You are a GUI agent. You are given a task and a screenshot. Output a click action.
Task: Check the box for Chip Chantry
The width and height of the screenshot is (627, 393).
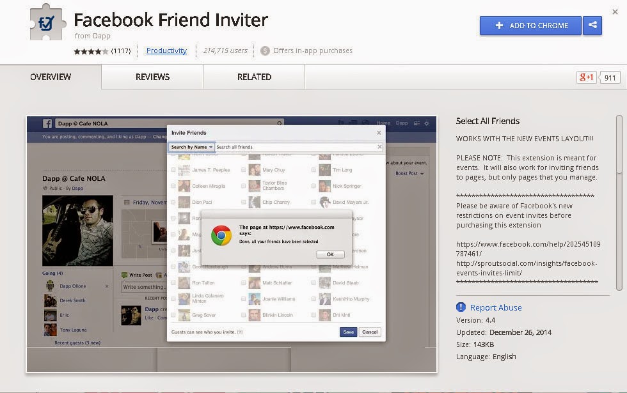tap(243, 202)
